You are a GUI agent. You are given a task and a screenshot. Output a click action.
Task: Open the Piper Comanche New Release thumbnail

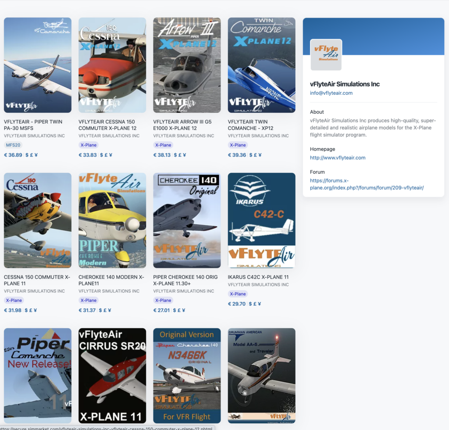point(38,376)
